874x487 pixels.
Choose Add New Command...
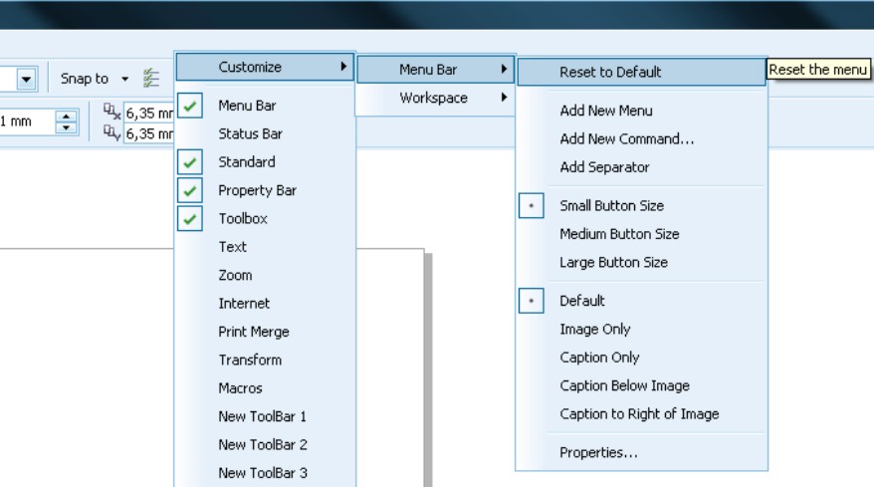(x=642, y=138)
